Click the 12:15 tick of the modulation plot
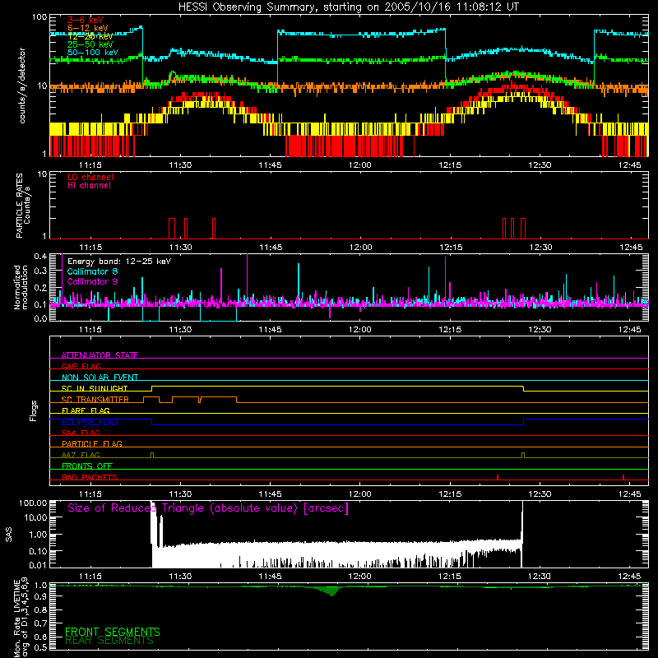 (450, 330)
